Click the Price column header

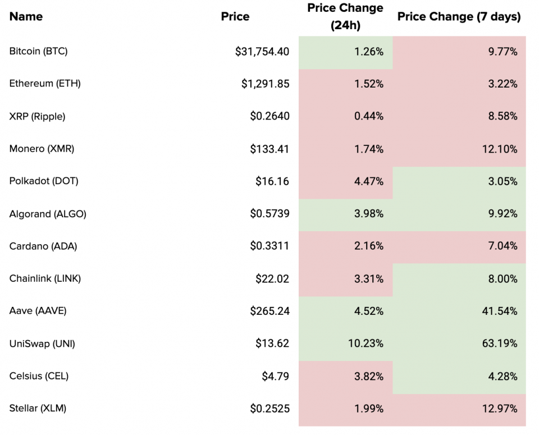point(235,16)
